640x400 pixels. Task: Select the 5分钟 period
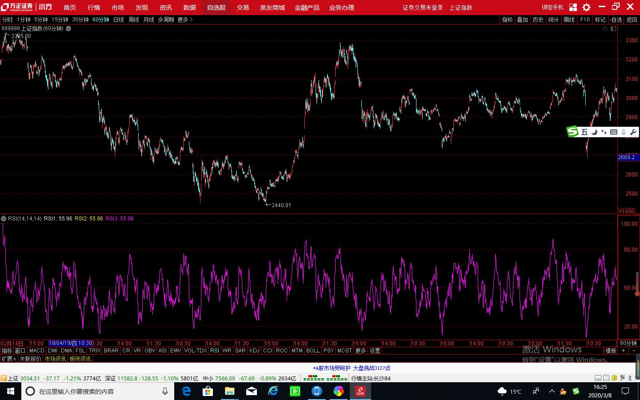(41, 20)
